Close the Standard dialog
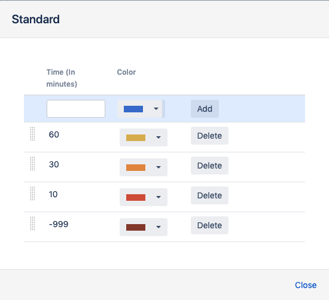Viewport: 329px width, 300px height. click(306, 285)
